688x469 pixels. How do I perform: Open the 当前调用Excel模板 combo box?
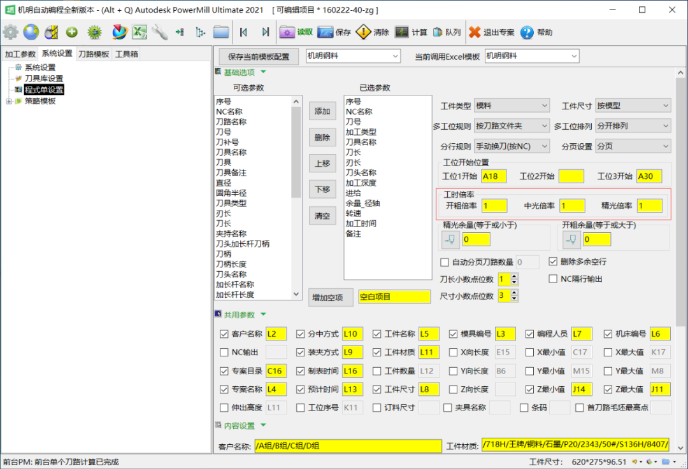pos(531,56)
